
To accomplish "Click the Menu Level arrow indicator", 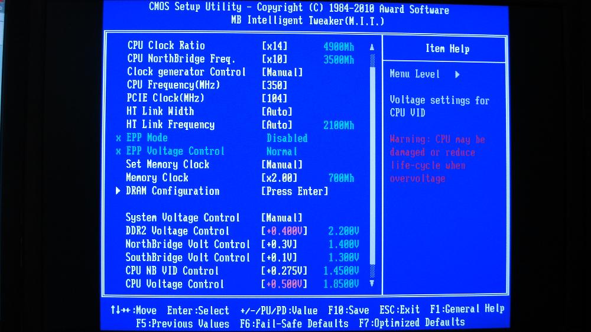I will pos(457,74).
